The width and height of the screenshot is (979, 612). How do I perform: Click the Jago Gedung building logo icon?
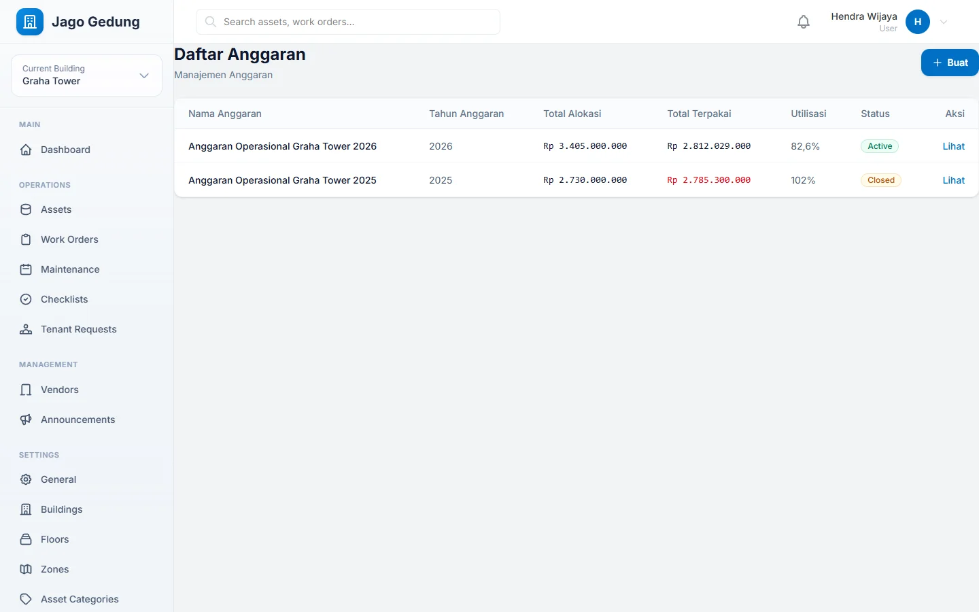(30, 22)
